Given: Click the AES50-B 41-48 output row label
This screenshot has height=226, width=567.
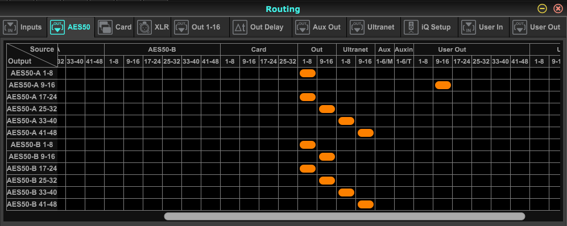Looking at the screenshot, I should (x=32, y=204).
